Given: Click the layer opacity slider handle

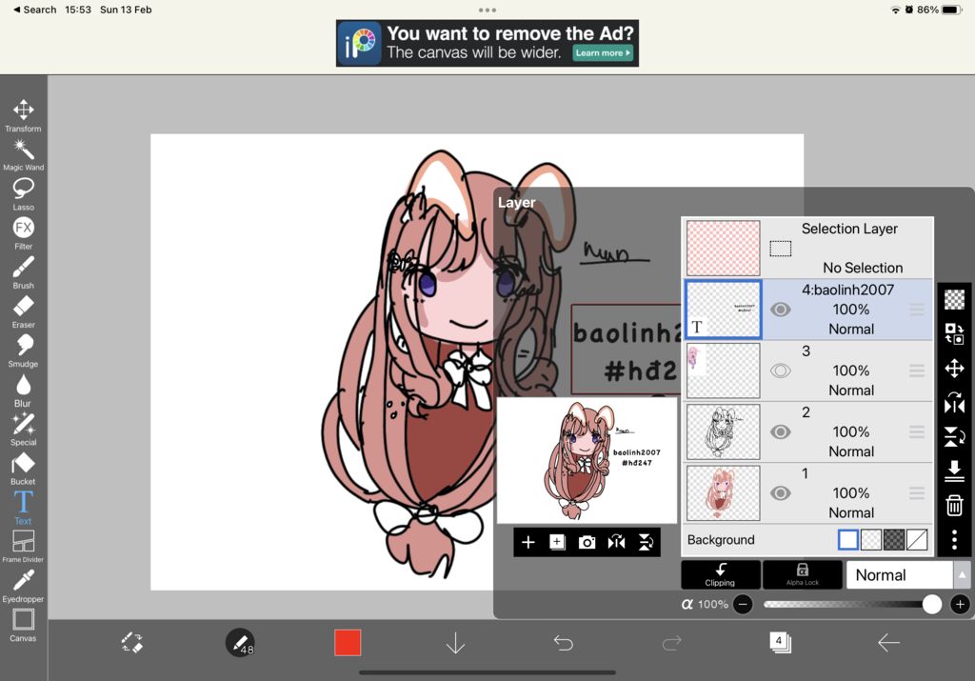Looking at the screenshot, I should [931, 604].
